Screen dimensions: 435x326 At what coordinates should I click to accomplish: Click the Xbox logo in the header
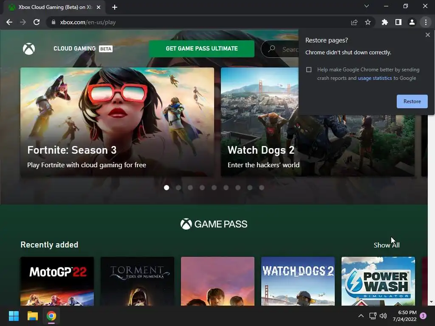pos(29,49)
